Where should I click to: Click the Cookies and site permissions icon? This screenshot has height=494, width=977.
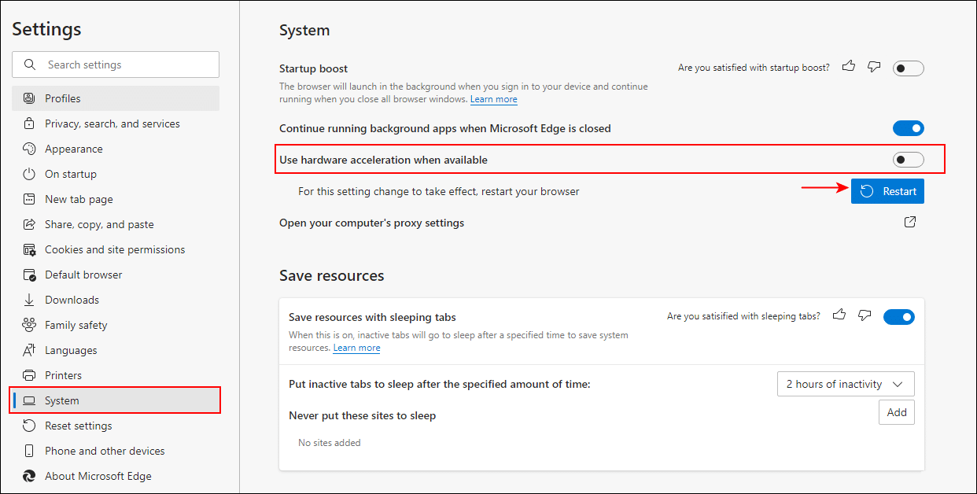tap(29, 249)
